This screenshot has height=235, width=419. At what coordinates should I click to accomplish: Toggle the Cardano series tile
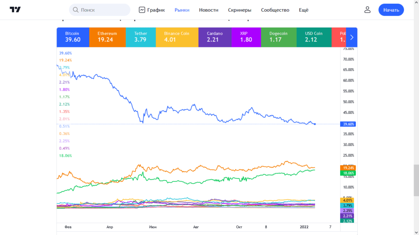coord(215,37)
